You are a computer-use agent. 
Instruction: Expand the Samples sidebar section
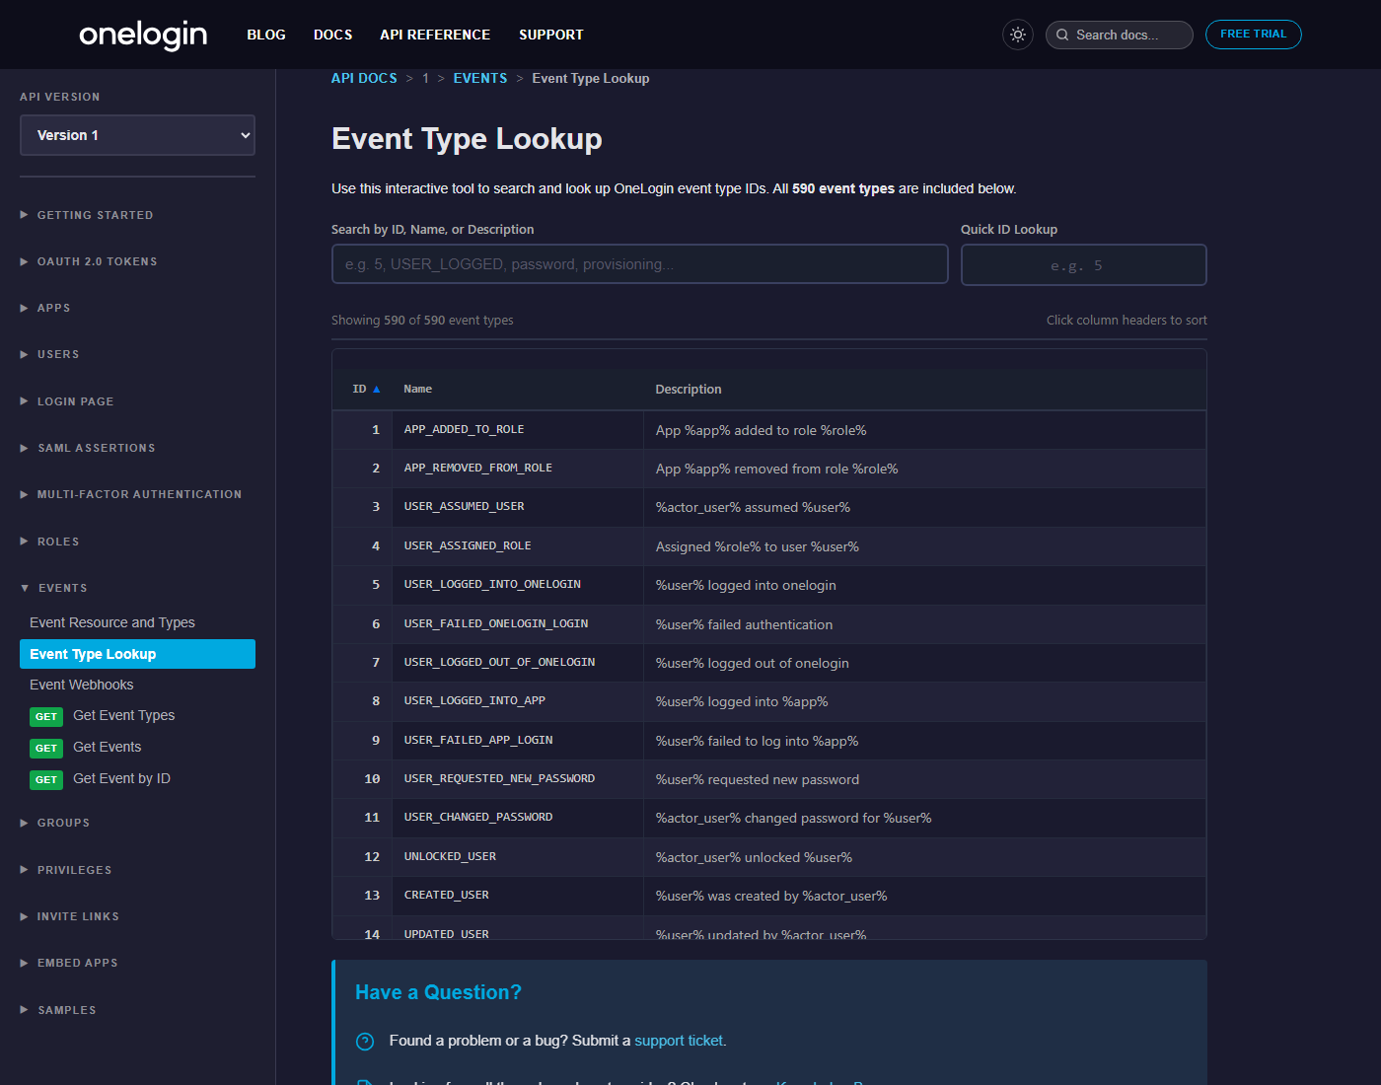point(58,1010)
